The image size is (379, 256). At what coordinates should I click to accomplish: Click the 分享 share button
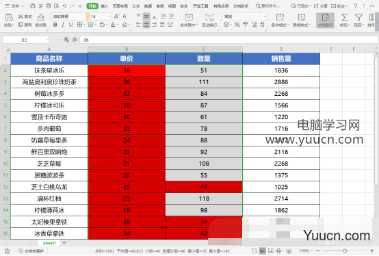coord(321,6)
